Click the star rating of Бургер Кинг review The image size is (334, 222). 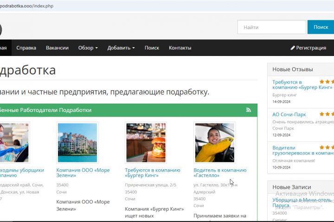[x=327, y=81]
